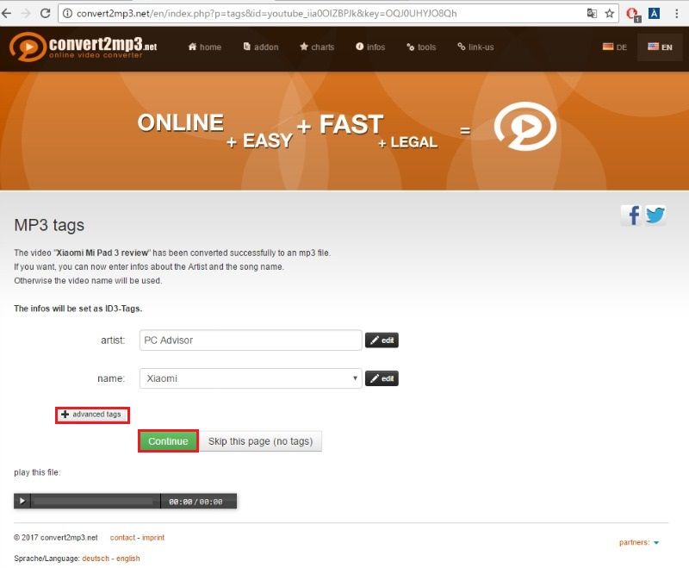Open the translate page icon

(592, 13)
